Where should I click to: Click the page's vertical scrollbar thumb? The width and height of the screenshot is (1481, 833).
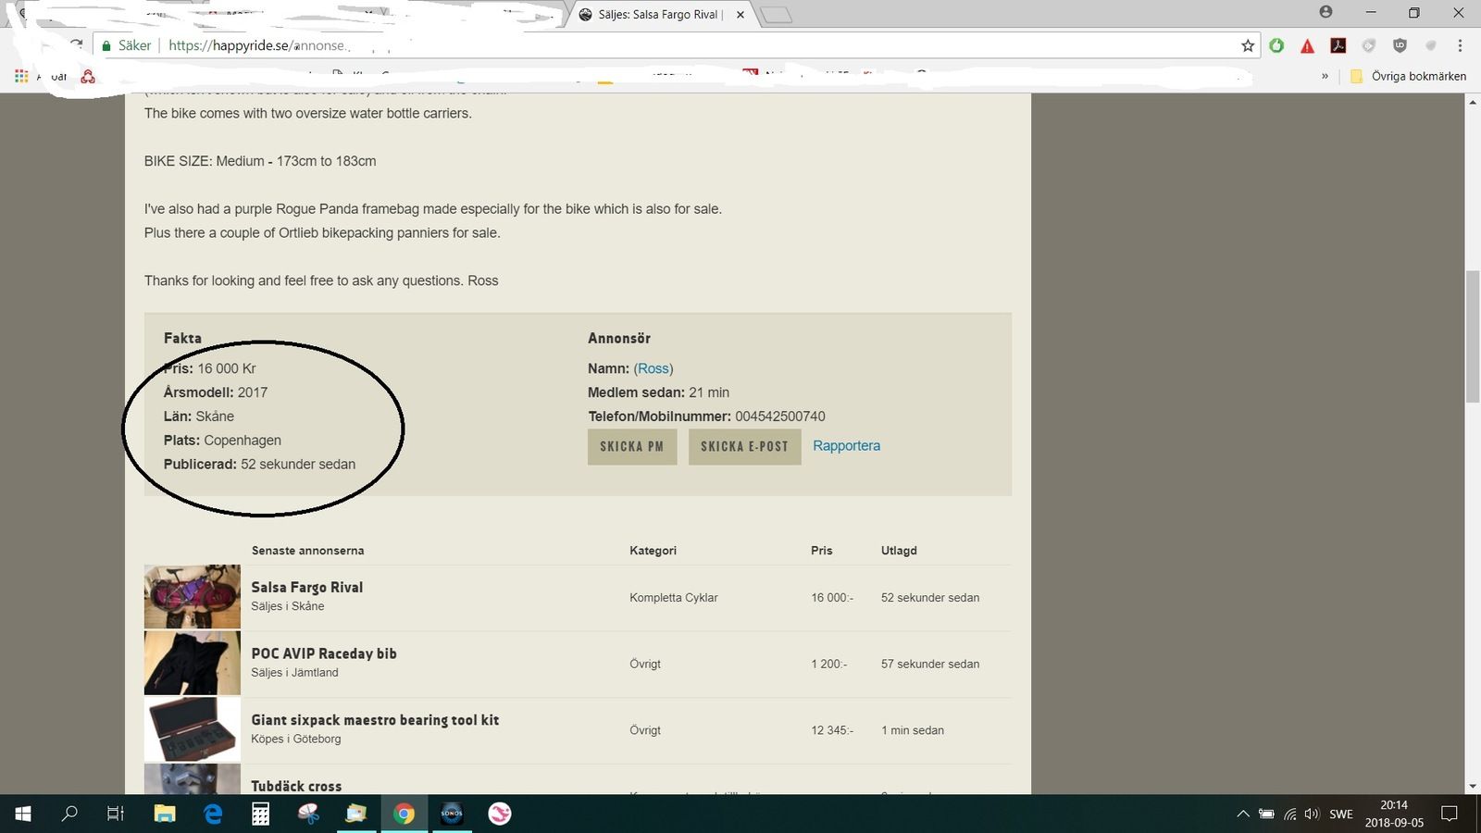pyautogui.click(x=1473, y=336)
